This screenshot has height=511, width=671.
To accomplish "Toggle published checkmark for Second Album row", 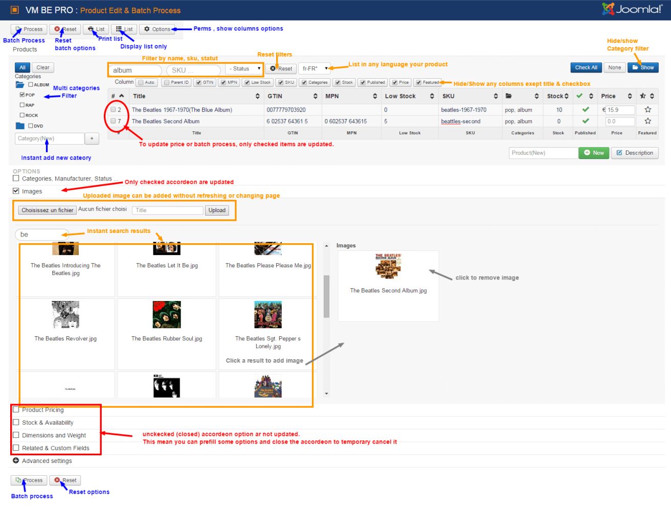I will click(x=586, y=121).
